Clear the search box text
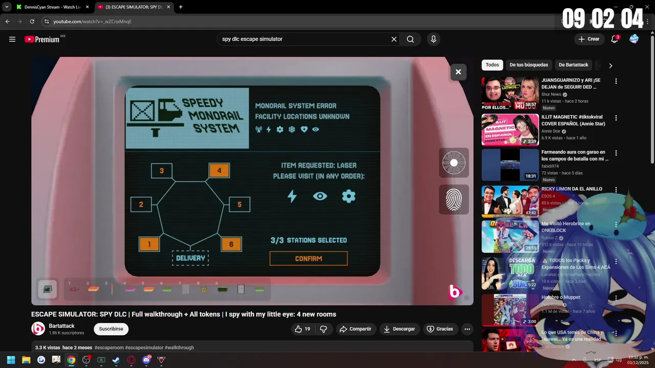The image size is (655, 368). (x=394, y=39)
